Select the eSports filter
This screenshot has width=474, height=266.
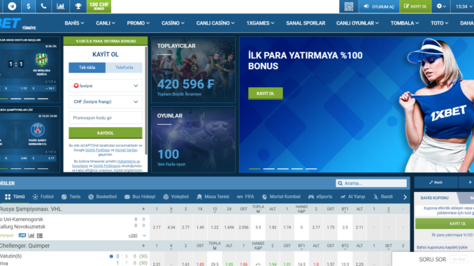320,197
